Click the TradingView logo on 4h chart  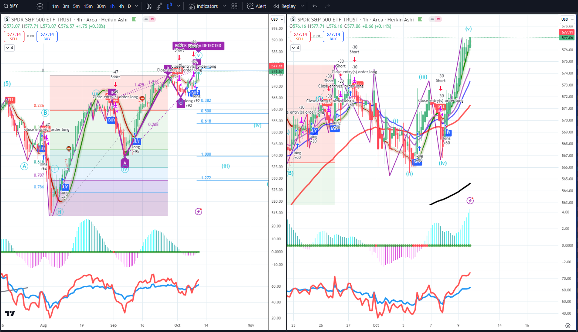tap(10, 314)
